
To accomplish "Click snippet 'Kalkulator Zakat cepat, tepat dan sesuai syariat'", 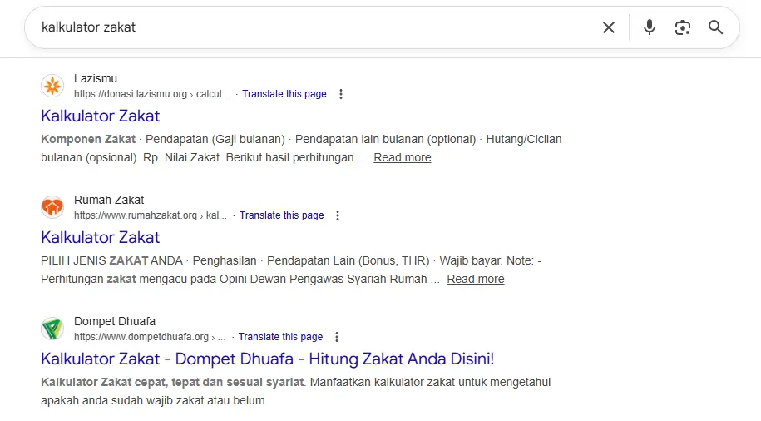I will point(172,382).
